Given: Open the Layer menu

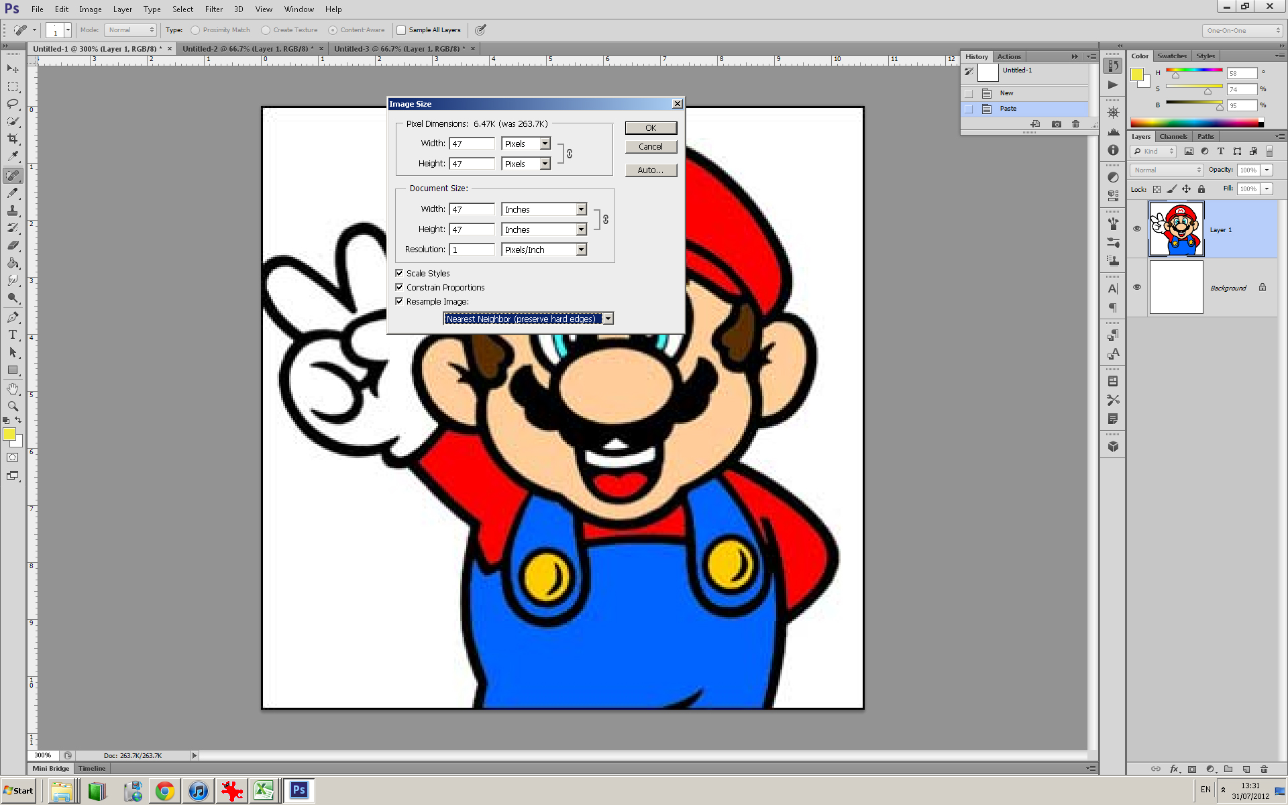Looking at the screenshot, I should pyautogui.click(x=122, y=9).
